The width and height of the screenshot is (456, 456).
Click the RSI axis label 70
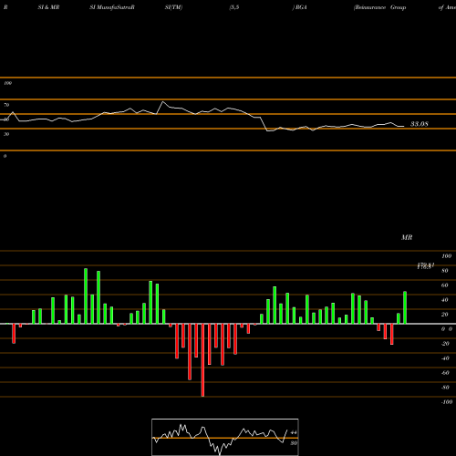pos(6,105)
